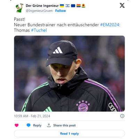The height and width of the screenshot is (139, 139).
Task: Open the X logo link
Action: pos(122,6)
